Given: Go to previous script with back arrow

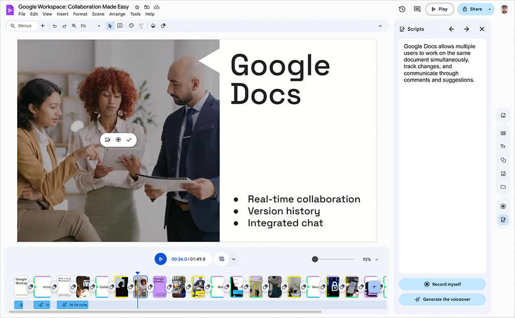Looking at the screenshot, I should pyautogui.click(x=452, y=29).
